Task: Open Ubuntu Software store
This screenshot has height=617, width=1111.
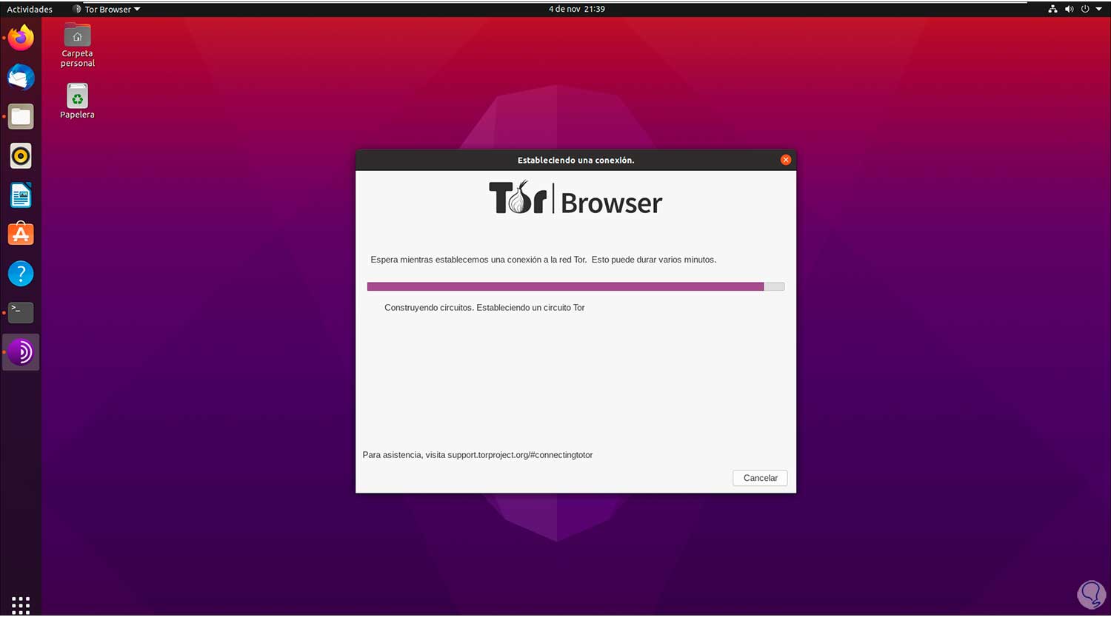Action: pyautogui.click(x=21, y=234)
